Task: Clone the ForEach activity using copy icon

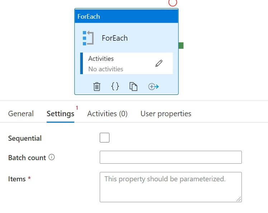Action: pos(133,87)
